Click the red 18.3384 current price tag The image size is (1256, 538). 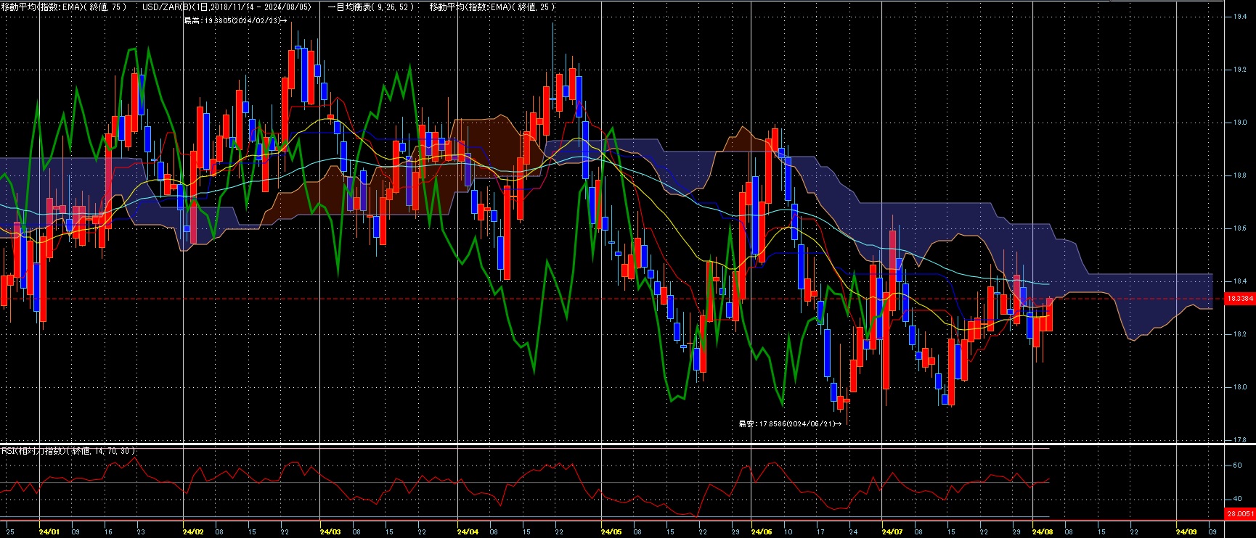[x=1240, y=299]
